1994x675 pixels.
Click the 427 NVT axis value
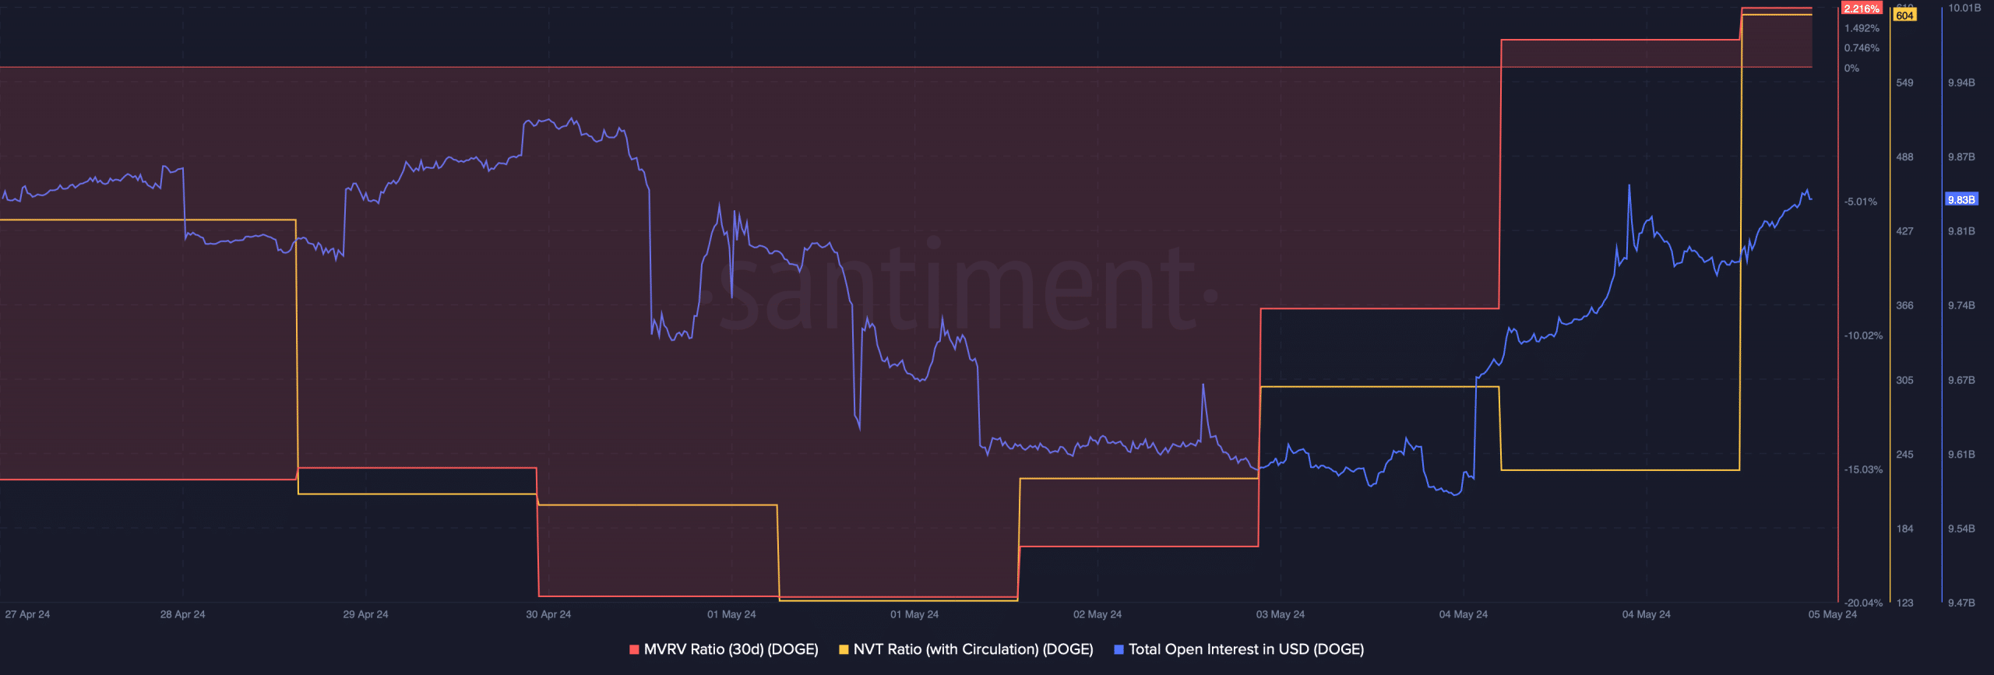1904,231
